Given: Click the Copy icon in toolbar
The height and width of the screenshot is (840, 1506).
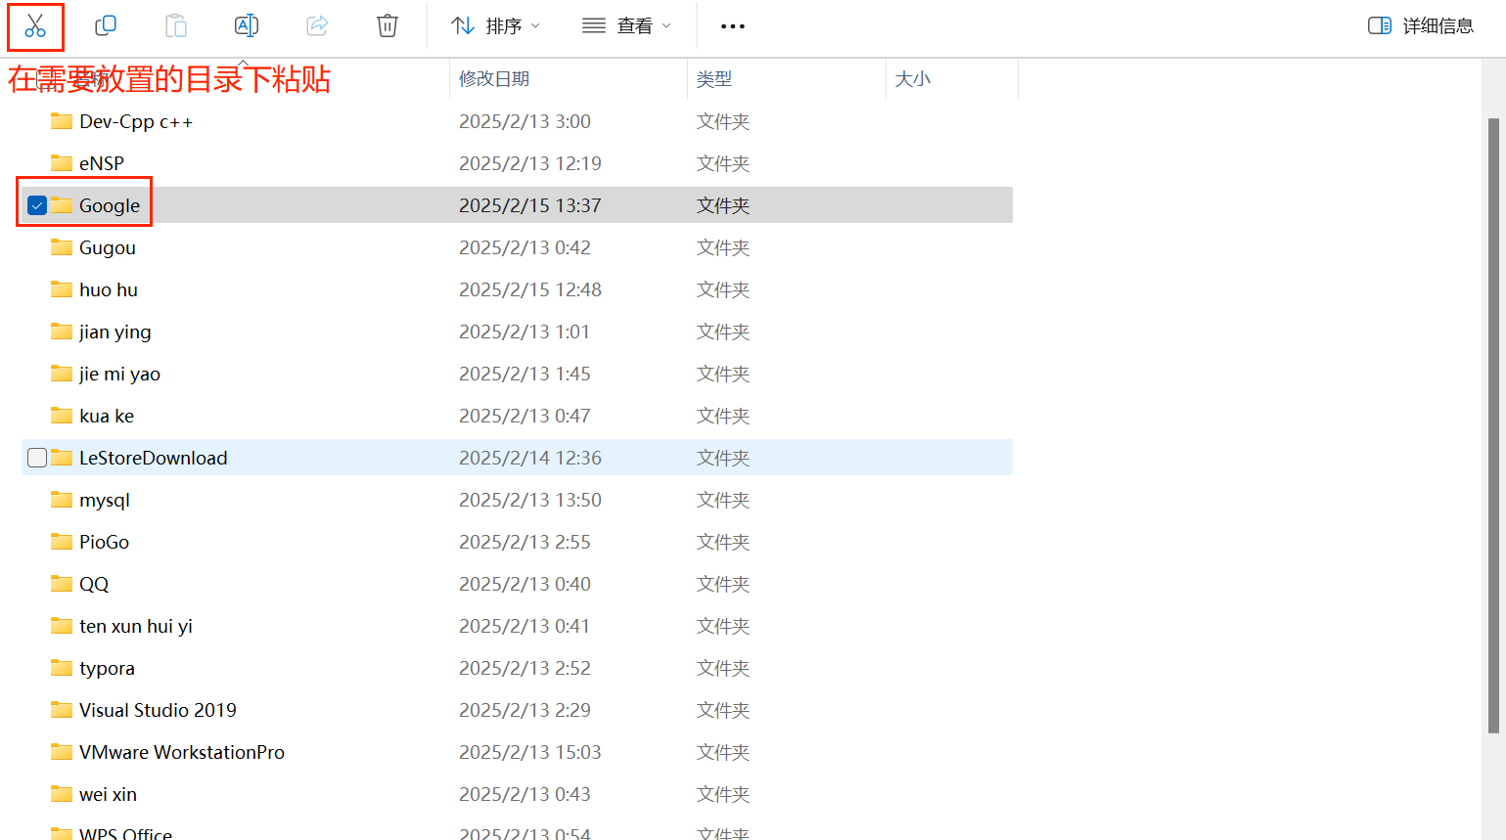Looking at the screenshot, I should pos(106,26).
